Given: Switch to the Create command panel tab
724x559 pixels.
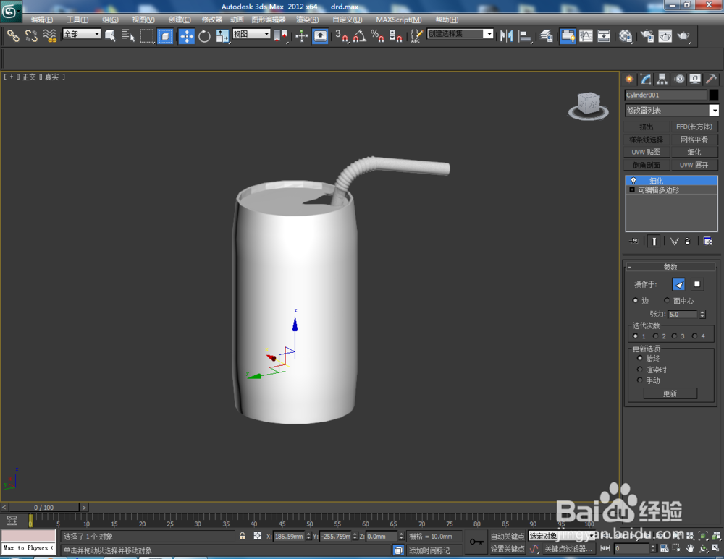Looking at the screenshot, I should 629,80.
